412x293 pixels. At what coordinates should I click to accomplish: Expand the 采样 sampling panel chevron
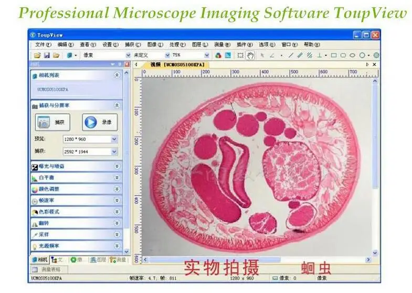click(117, 234)
